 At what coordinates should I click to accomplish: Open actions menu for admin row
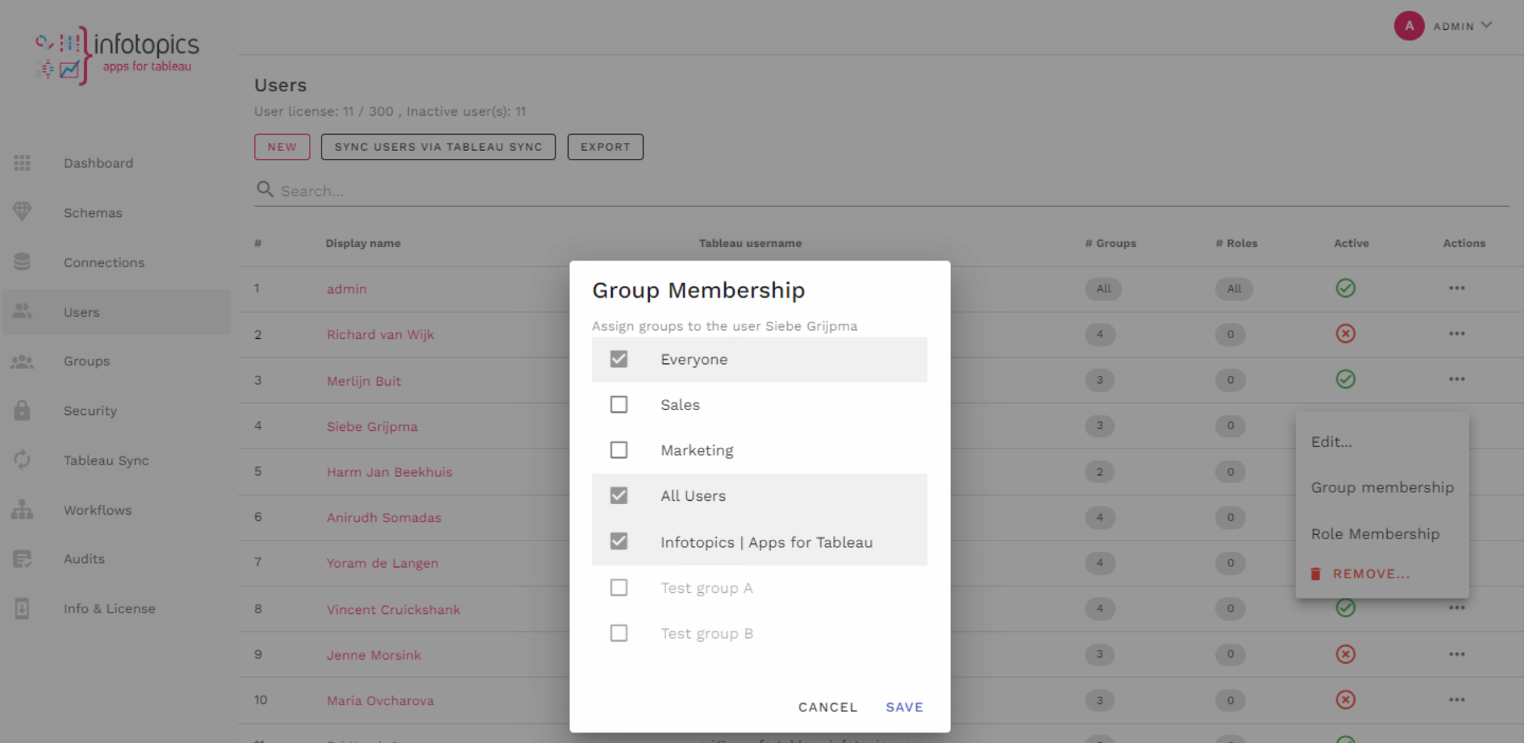pos(1457,288)
